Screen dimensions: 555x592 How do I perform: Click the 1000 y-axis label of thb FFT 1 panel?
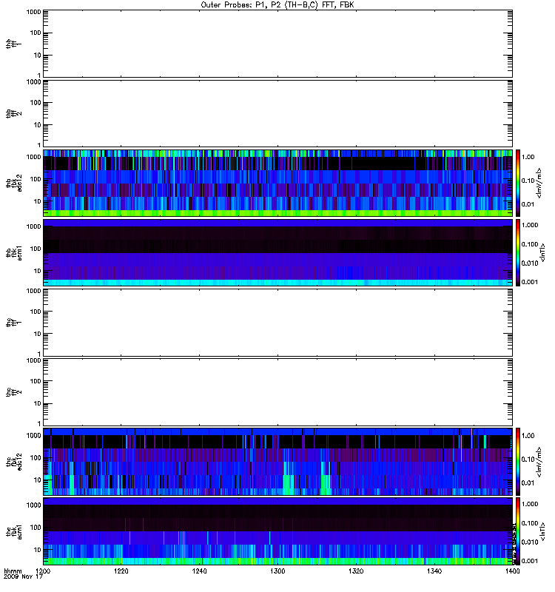click(33, 12)
